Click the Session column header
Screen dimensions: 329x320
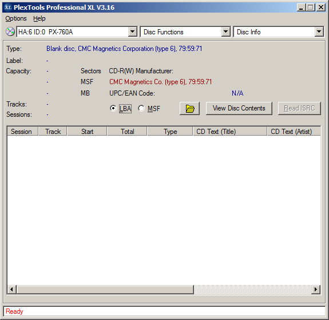23,132
